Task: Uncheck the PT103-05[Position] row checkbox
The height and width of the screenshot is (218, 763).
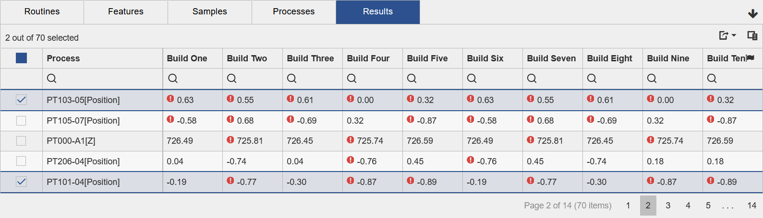Action: point(21,100)
